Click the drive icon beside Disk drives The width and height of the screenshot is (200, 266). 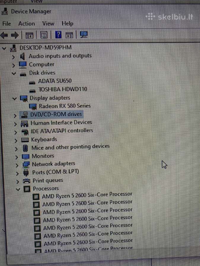coord(23,74)
